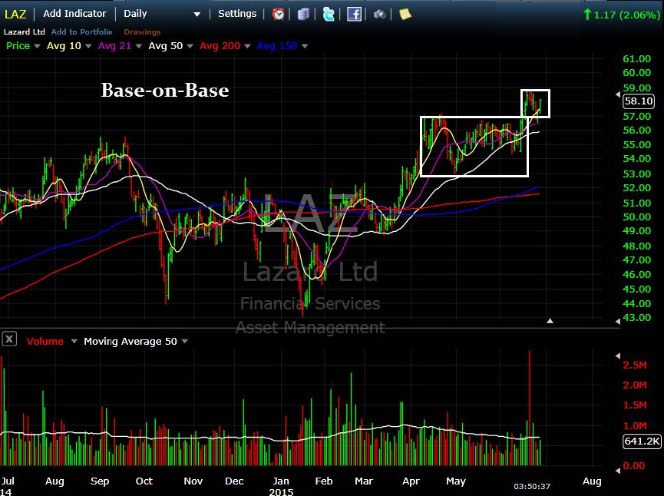Click the 03:50:37 clock readout
Viewport: 664px width, 496px height.
[532, 486]
